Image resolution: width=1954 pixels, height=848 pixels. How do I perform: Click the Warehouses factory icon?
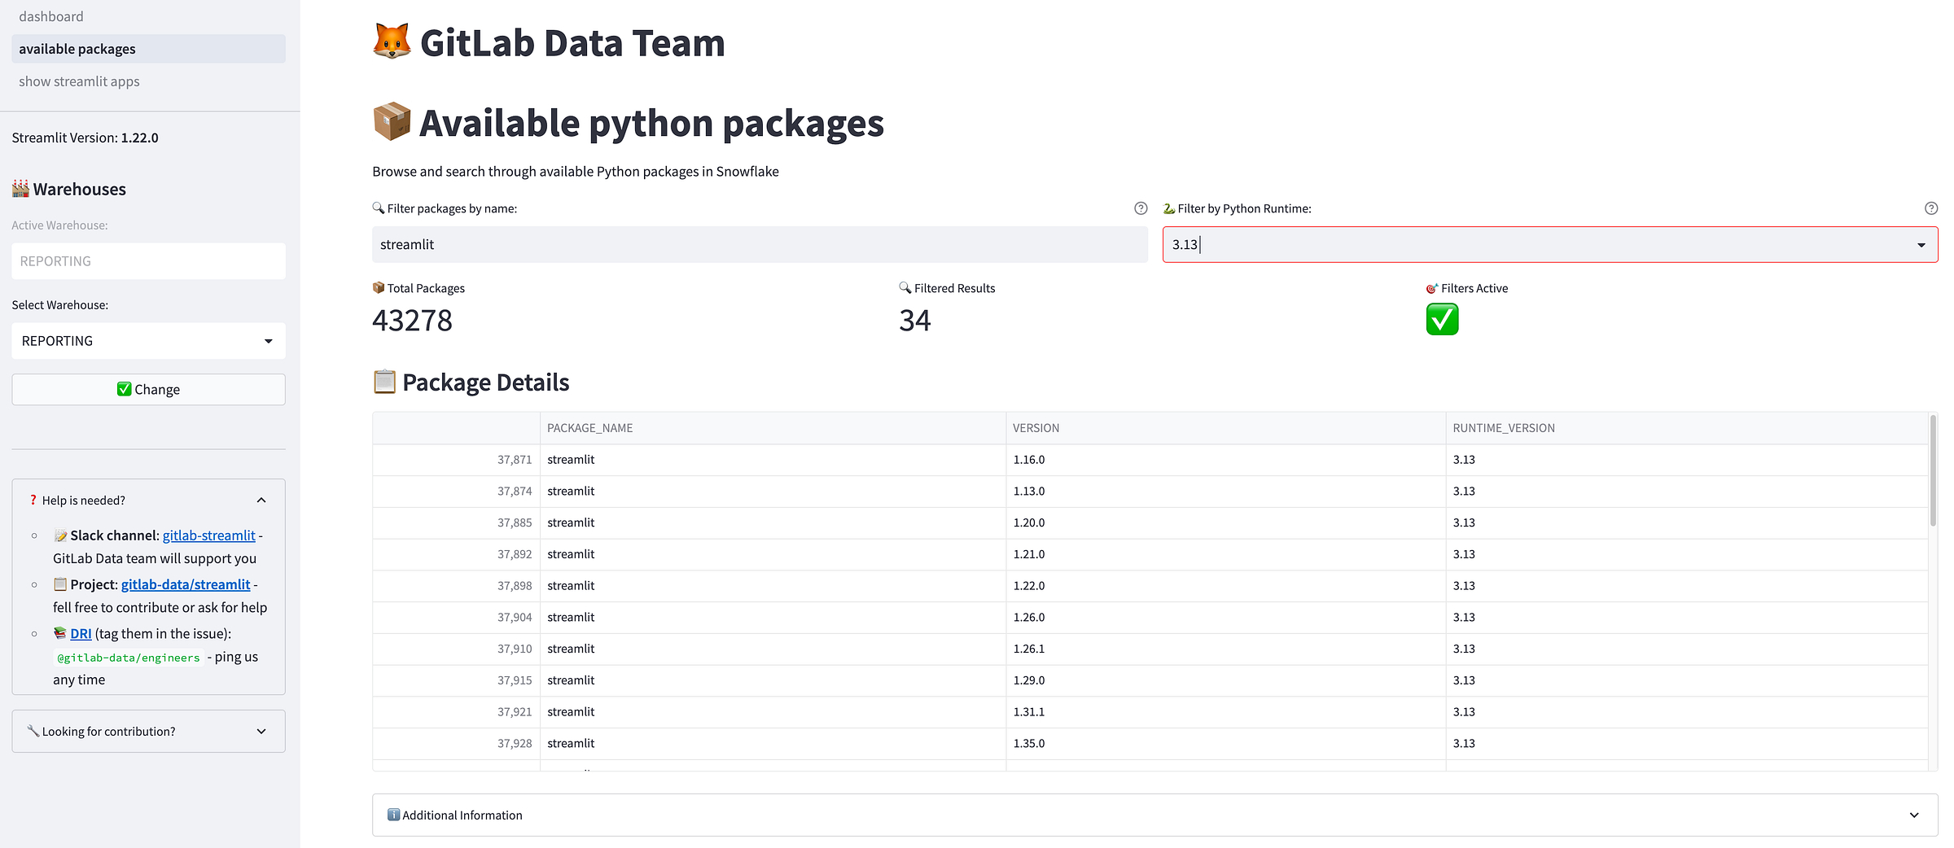20,189
